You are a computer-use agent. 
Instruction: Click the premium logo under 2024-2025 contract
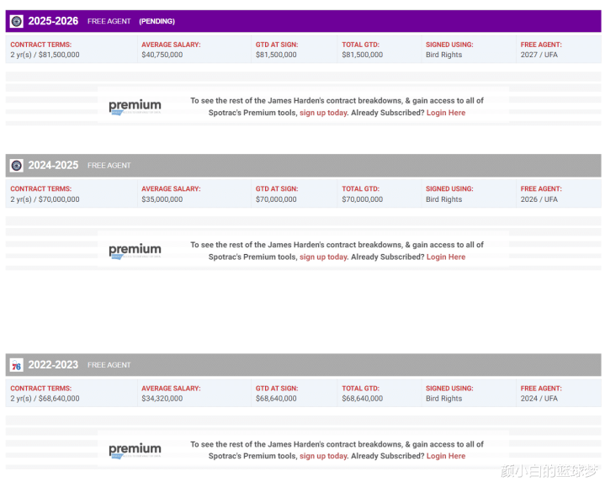pos(135,251)
